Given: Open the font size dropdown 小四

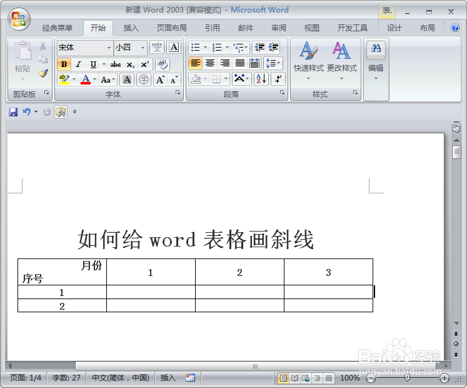Looking at the screenshot, I should coord(143,48).
